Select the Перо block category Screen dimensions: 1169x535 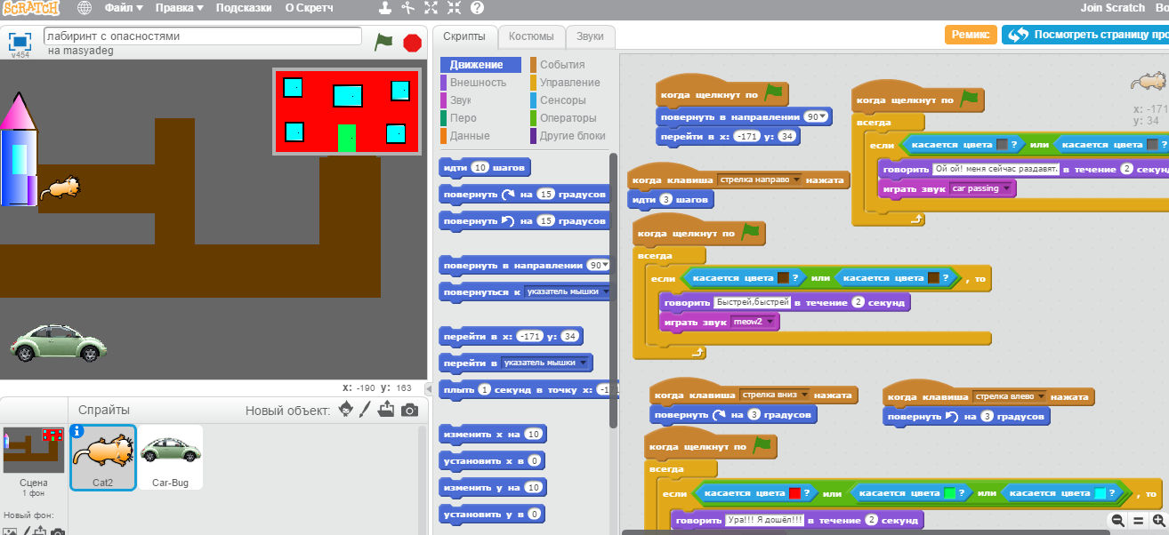tap(463, 118)
